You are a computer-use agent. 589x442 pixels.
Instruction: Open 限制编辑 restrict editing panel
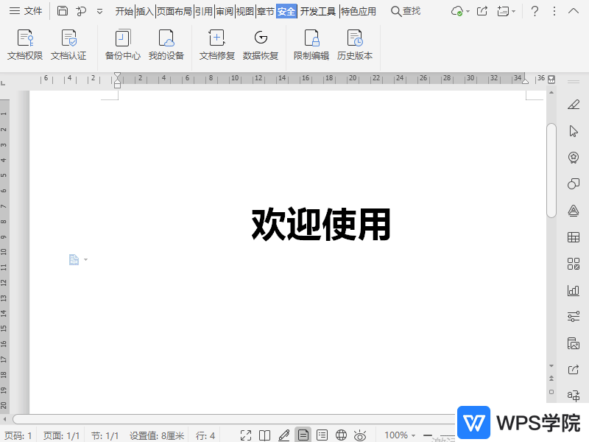click(311, 45)
